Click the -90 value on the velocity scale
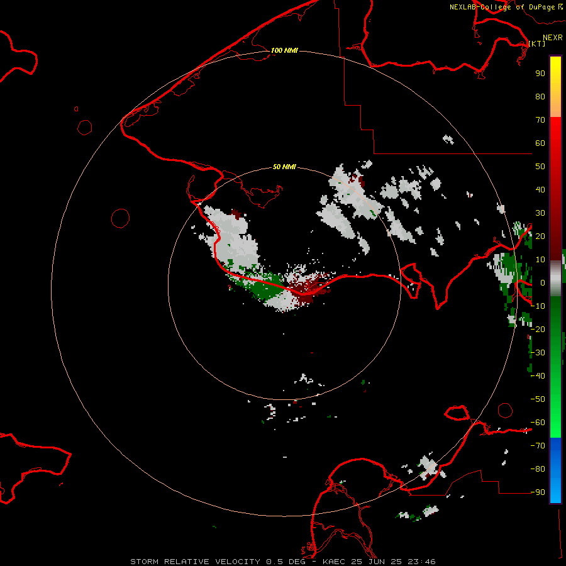566x566 pixels. tap(538, 492)
